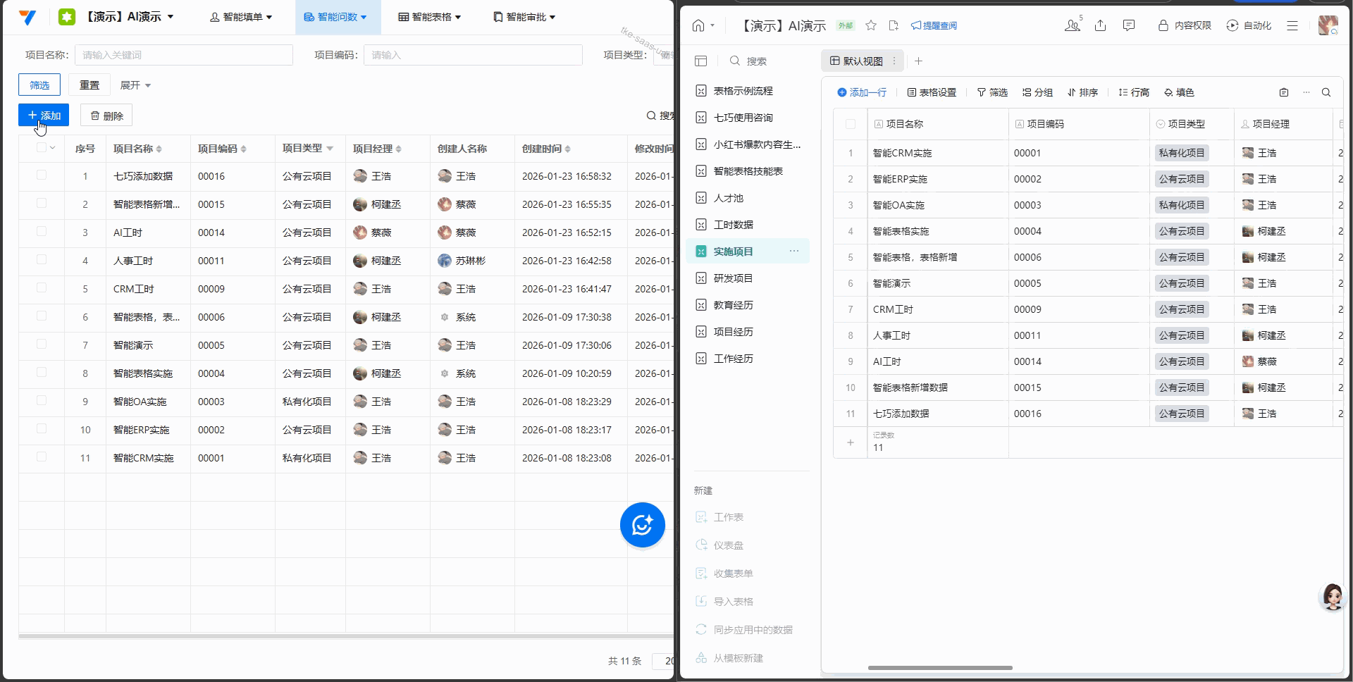Screen dimensions: 1353x682
Task: Open the 排序 sorting tool
Action: [1083, 92]
